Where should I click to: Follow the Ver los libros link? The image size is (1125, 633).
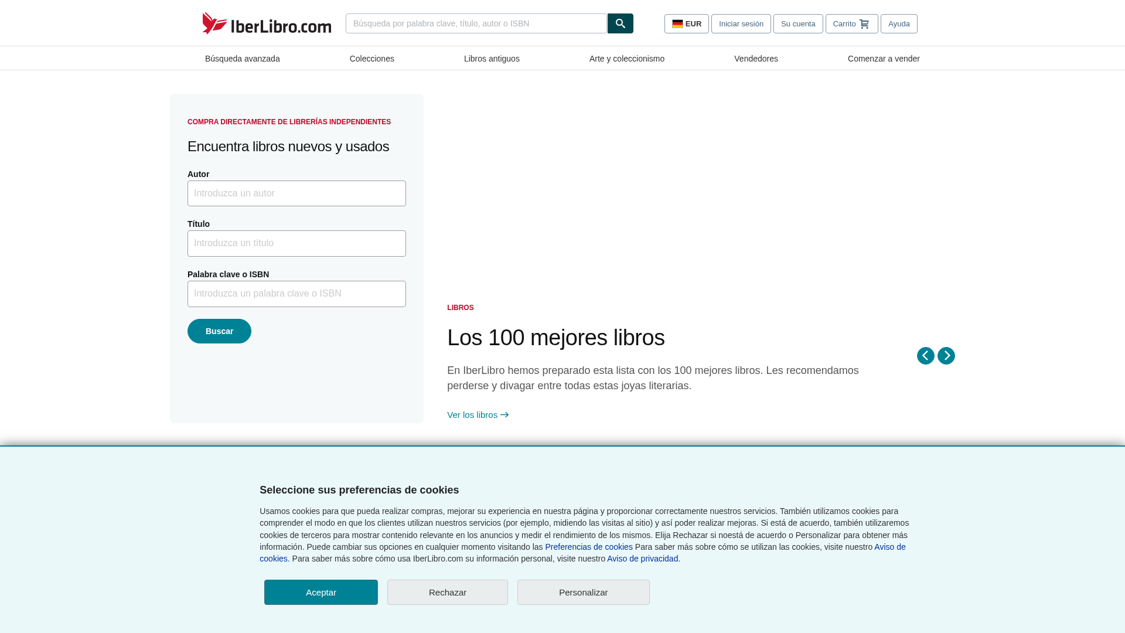tap(478, 415)
